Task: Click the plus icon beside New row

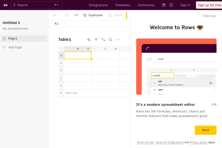Action: [x=61, y=93]
